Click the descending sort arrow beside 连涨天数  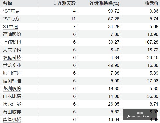[55, 3]
